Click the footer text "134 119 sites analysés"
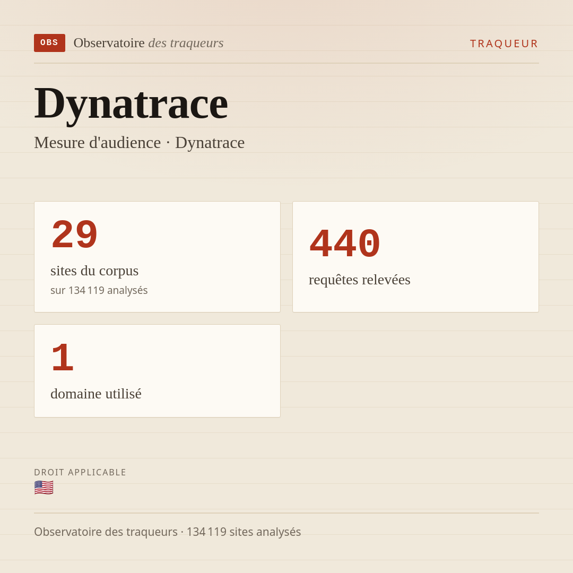The height and width of the screenshot is (573, 573). [x=244, y=532]
